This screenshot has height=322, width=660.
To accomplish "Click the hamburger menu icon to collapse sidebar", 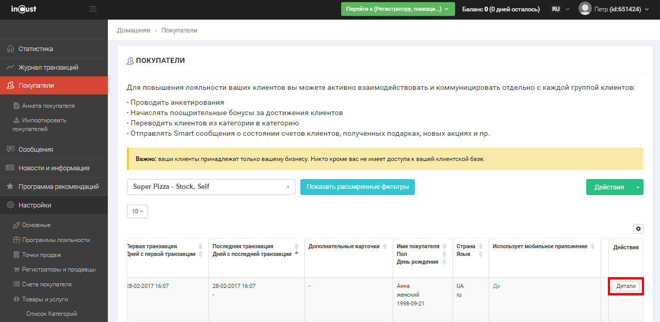I will coord(93,9).
